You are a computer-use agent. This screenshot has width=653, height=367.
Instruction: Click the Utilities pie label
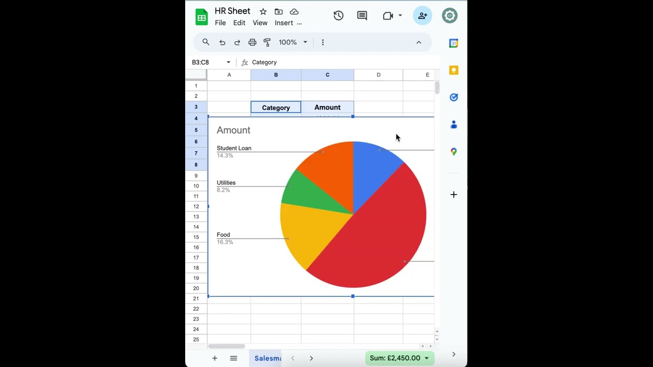click(x=226, y=183)
